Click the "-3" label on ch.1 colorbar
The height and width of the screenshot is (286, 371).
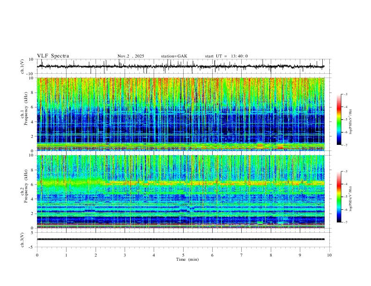(346, 94)
